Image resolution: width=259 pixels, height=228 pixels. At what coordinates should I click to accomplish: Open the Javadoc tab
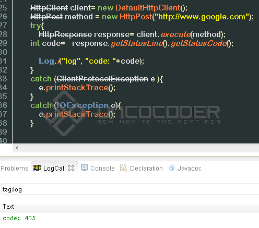click(x=190, y=169)
